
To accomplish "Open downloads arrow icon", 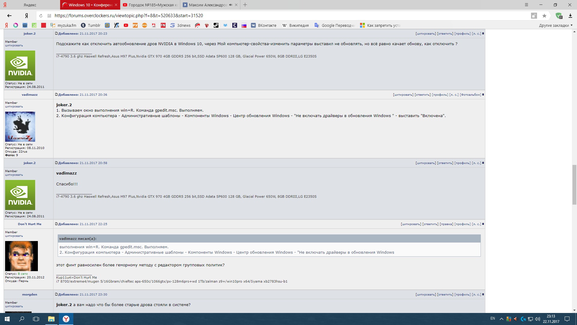I will 570,16.
